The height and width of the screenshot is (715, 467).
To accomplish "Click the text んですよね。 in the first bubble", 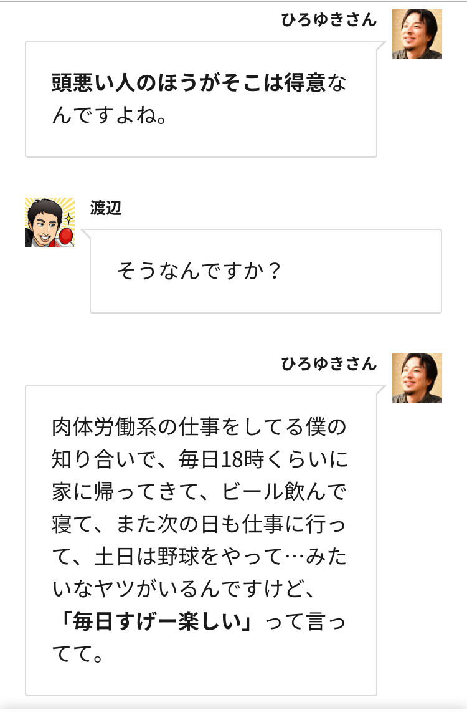I will 110,115.
